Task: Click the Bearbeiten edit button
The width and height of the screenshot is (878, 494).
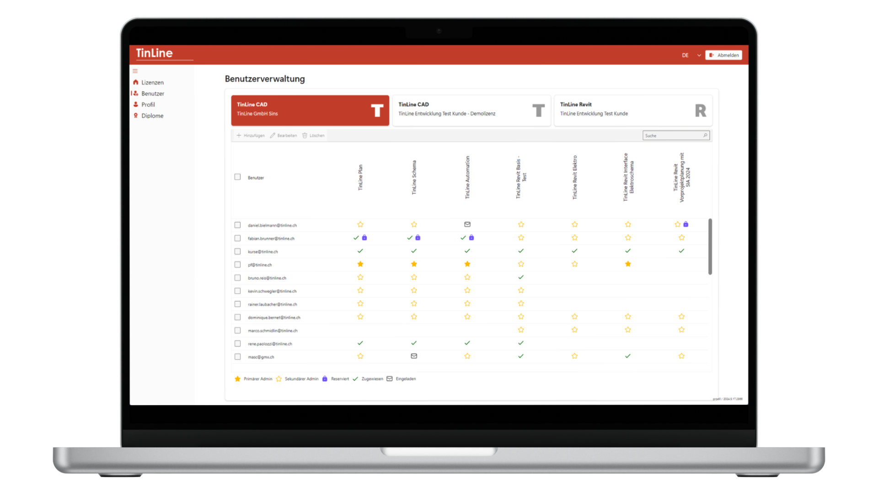Action: [284, 135]
